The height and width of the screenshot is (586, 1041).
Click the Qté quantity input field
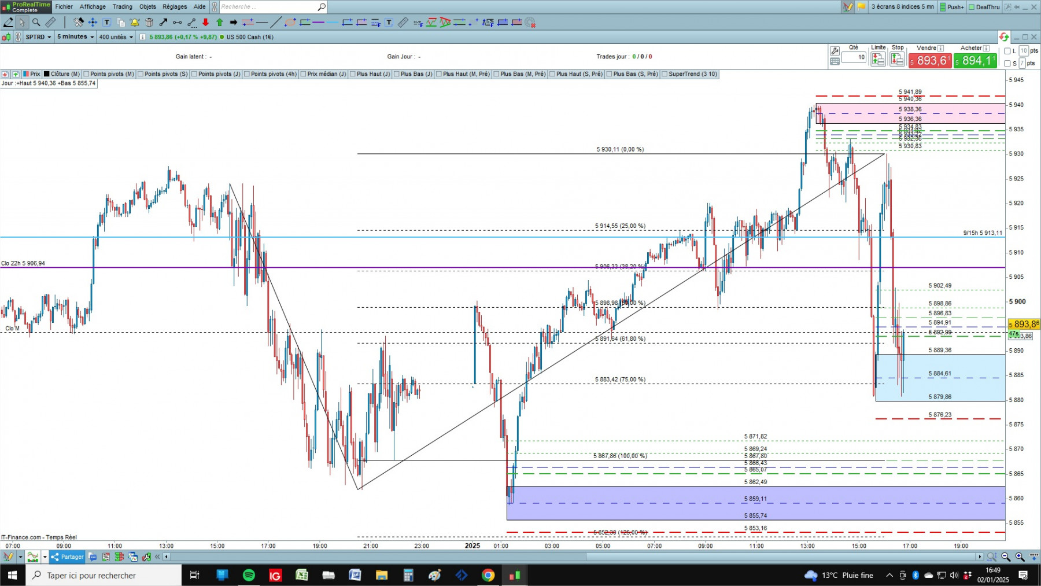pos(854,57)
